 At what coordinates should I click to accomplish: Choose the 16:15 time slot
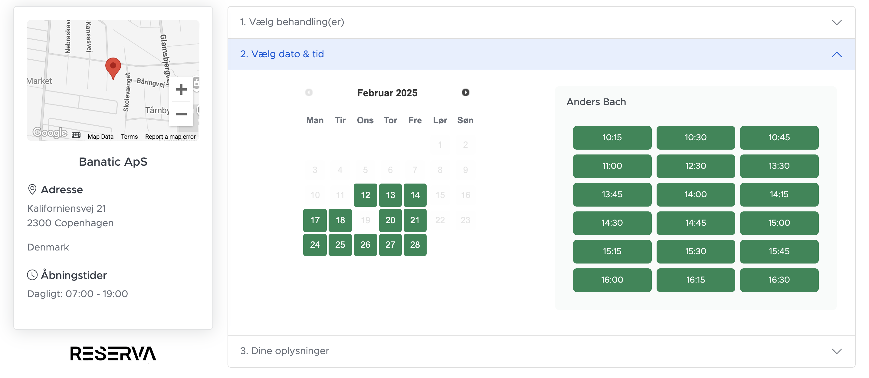coord(695,280)
